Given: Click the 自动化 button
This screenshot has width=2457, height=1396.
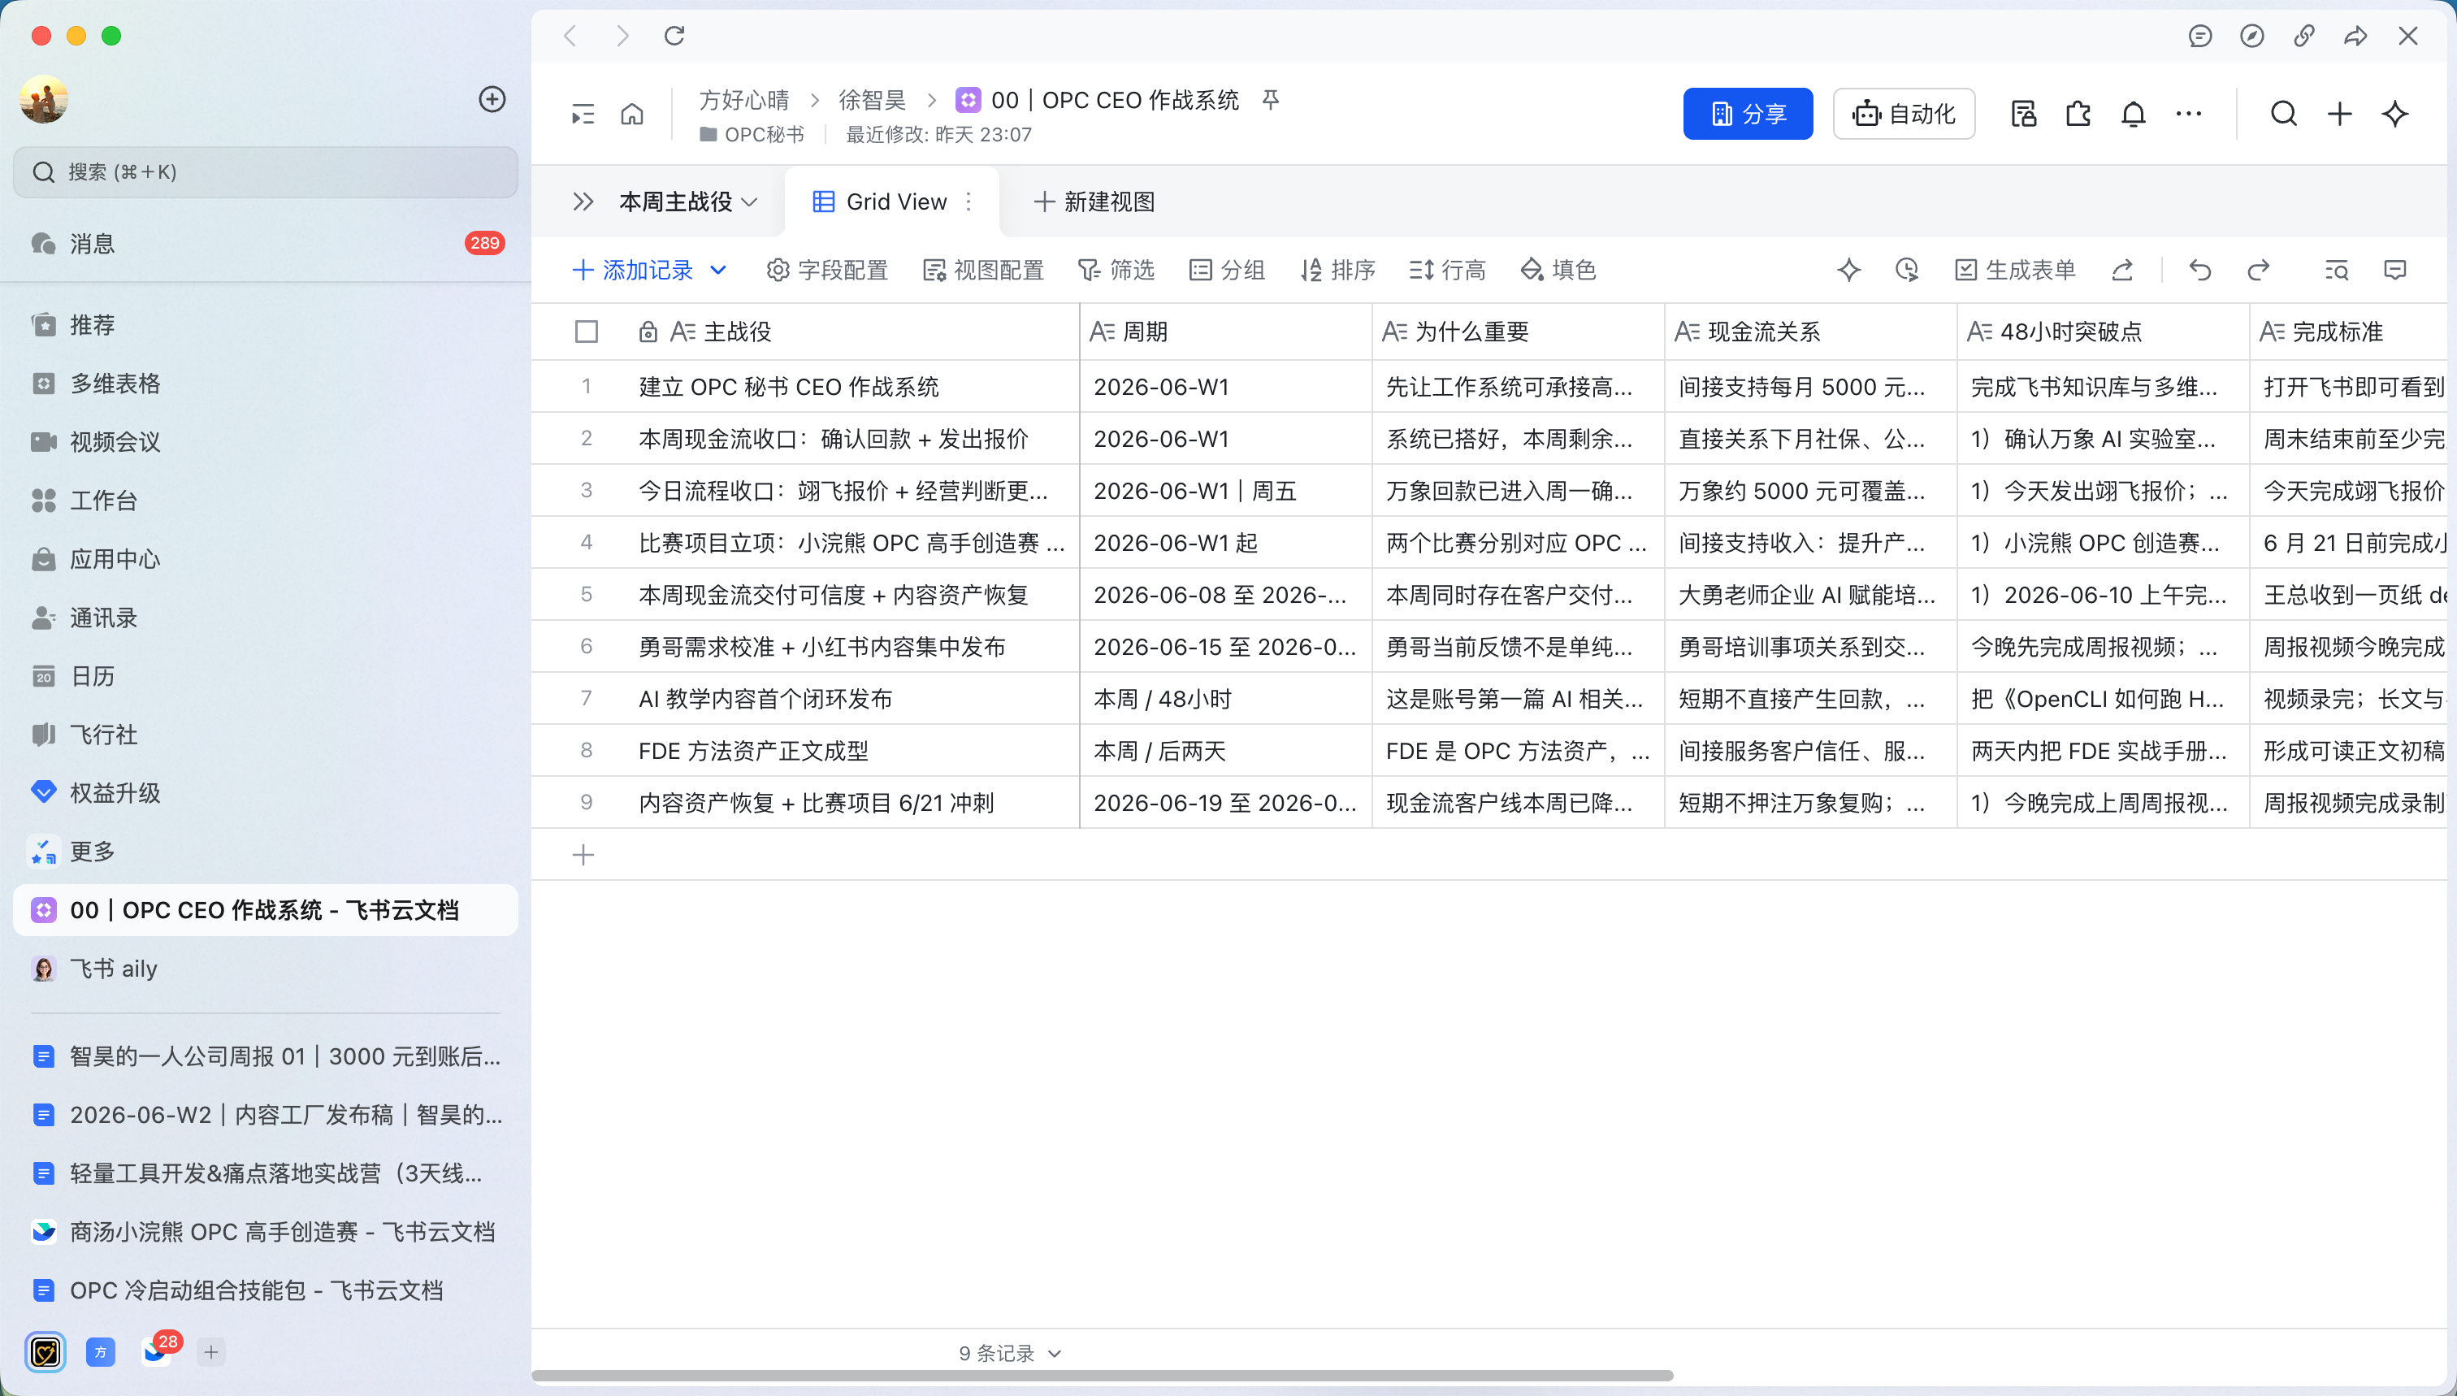Looking at the screenshot, I should pyautogui.click(x=1904, y=114).
